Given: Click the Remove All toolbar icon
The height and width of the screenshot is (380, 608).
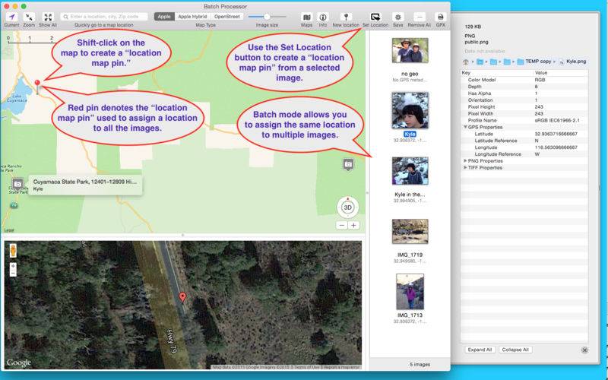Looking at the screenshot, I should pyautogui.click(x=420, y=17).
